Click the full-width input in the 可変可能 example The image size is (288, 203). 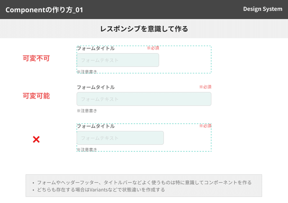[144, 99]
